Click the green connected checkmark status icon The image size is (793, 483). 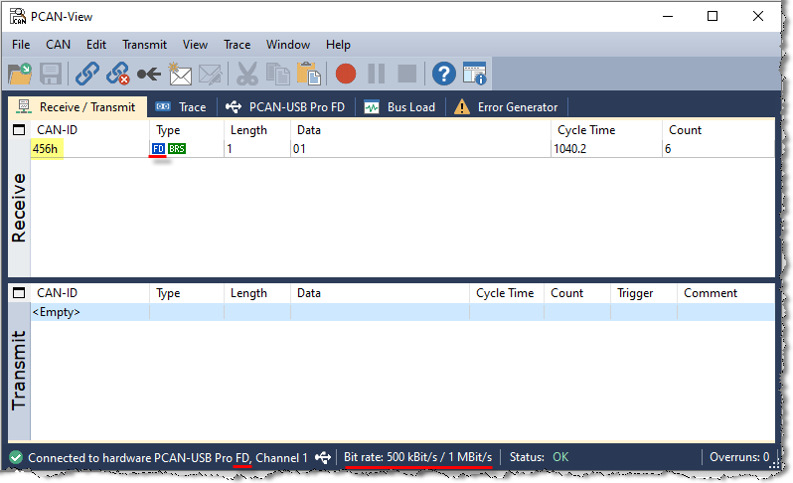click(16, 458)
